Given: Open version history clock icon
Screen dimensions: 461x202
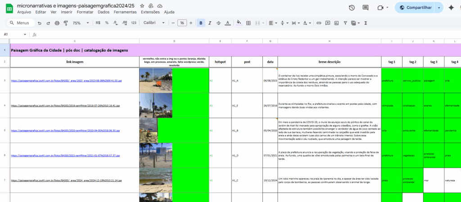Looking at the screenshot, I should [352, 8].
